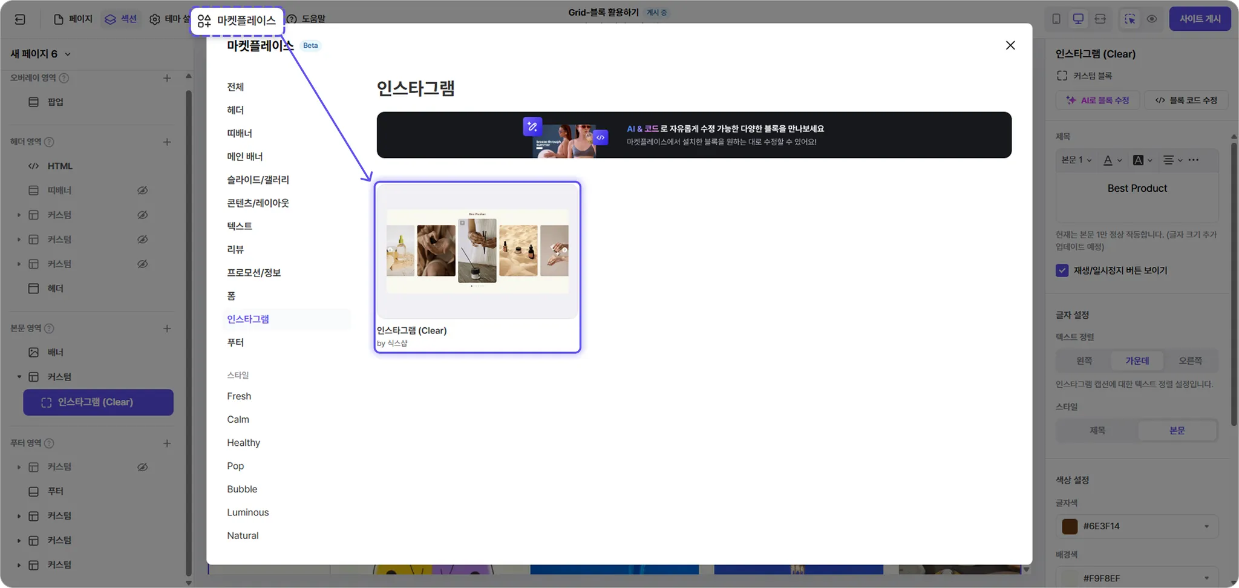Uncheck 재생/일시정지 버튼 보이기 checkbox

pyautogui.click(x=1062, y=270)
